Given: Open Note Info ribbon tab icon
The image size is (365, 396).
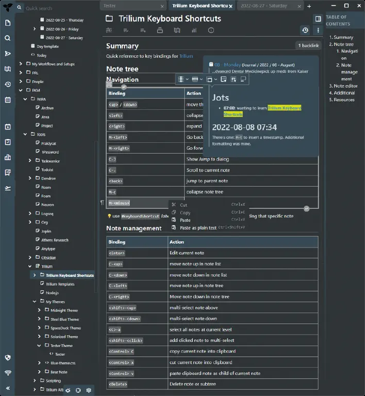Looking at the screenshot, I should coord(211,30).
